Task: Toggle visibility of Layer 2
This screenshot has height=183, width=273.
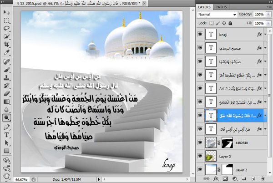Action: pyautogui.click(x=200, y=170)
